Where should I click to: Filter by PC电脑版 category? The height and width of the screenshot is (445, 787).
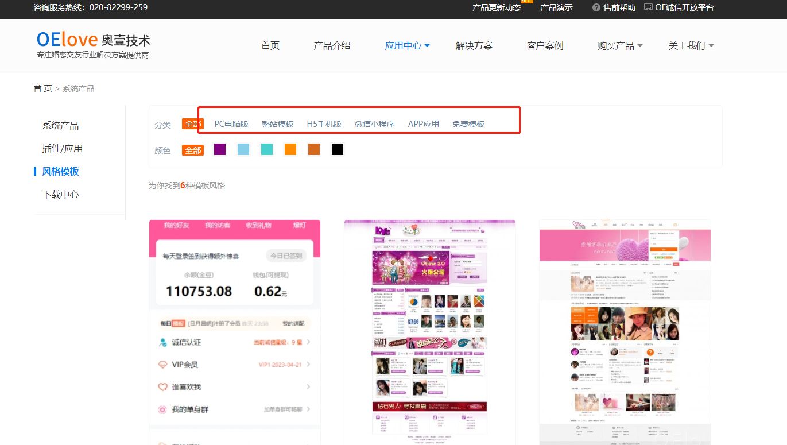click(x=231, y=124)
